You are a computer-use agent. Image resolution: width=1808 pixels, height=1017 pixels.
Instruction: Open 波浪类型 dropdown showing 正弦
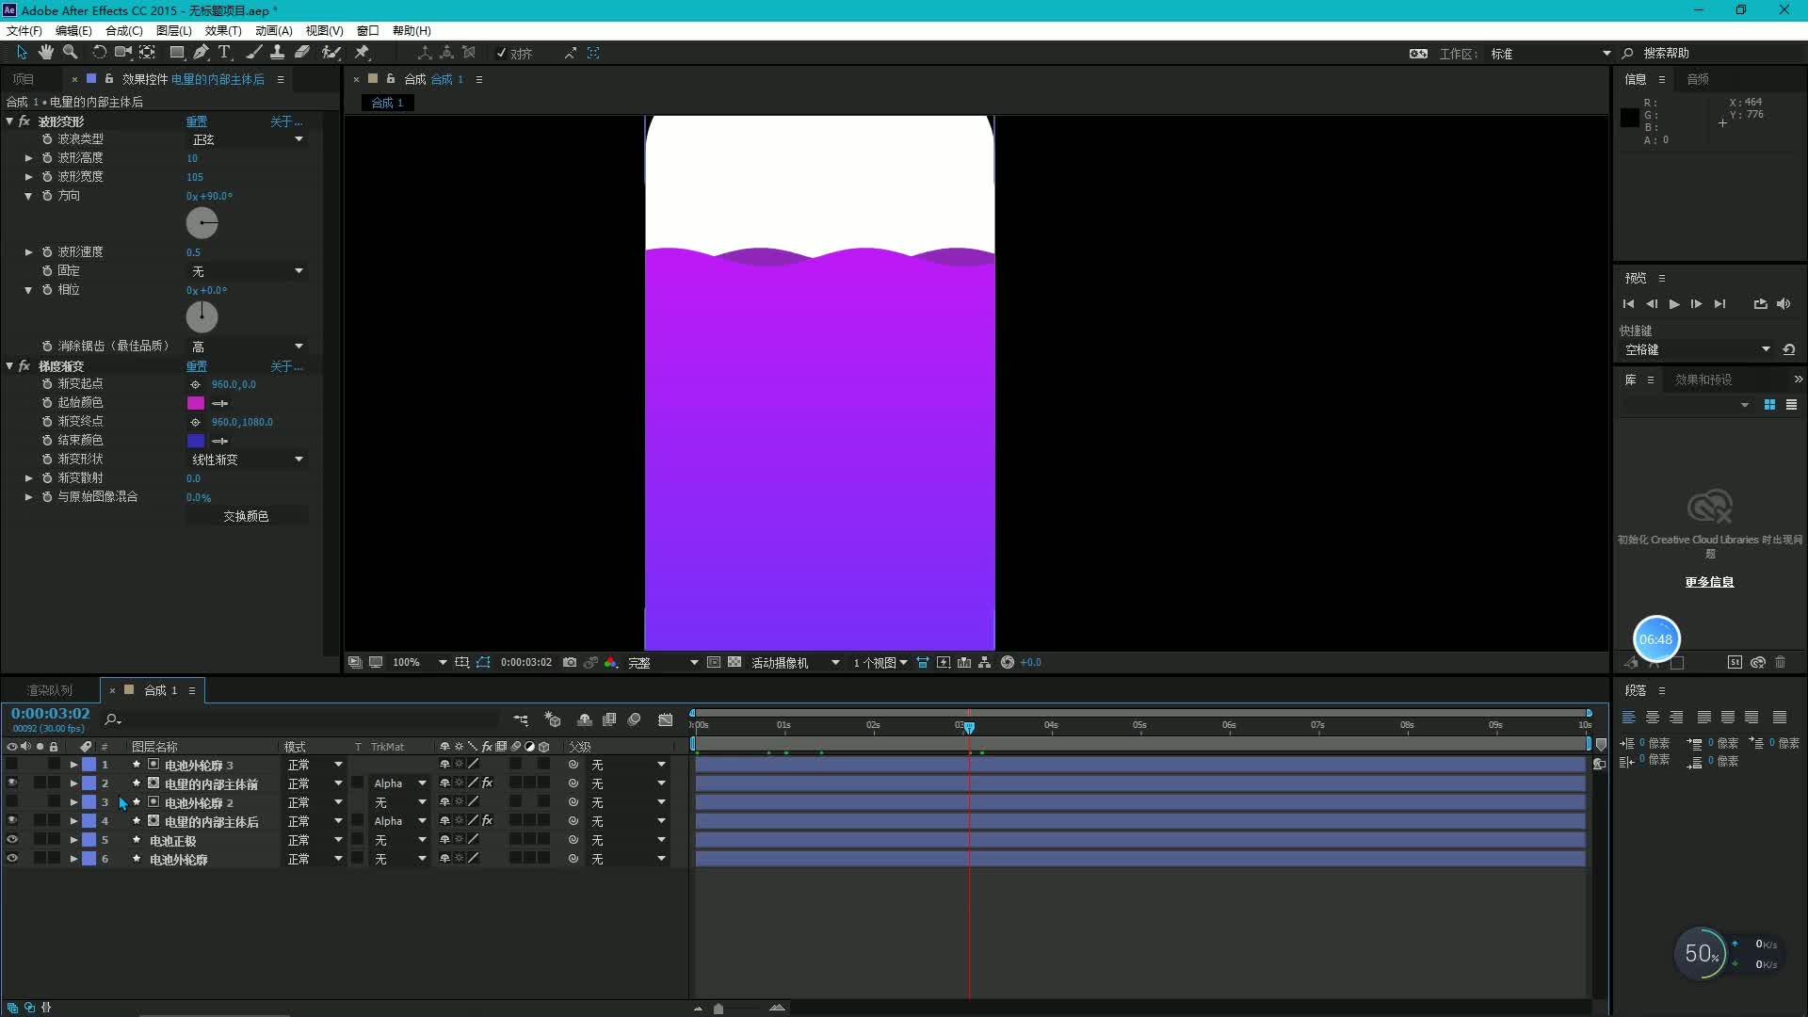[247, 139]
